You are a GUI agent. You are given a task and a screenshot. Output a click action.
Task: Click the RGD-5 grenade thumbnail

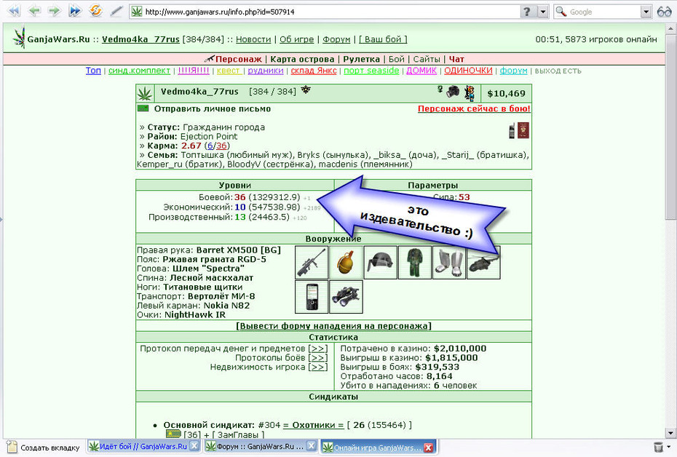click(x=346, y=263)
